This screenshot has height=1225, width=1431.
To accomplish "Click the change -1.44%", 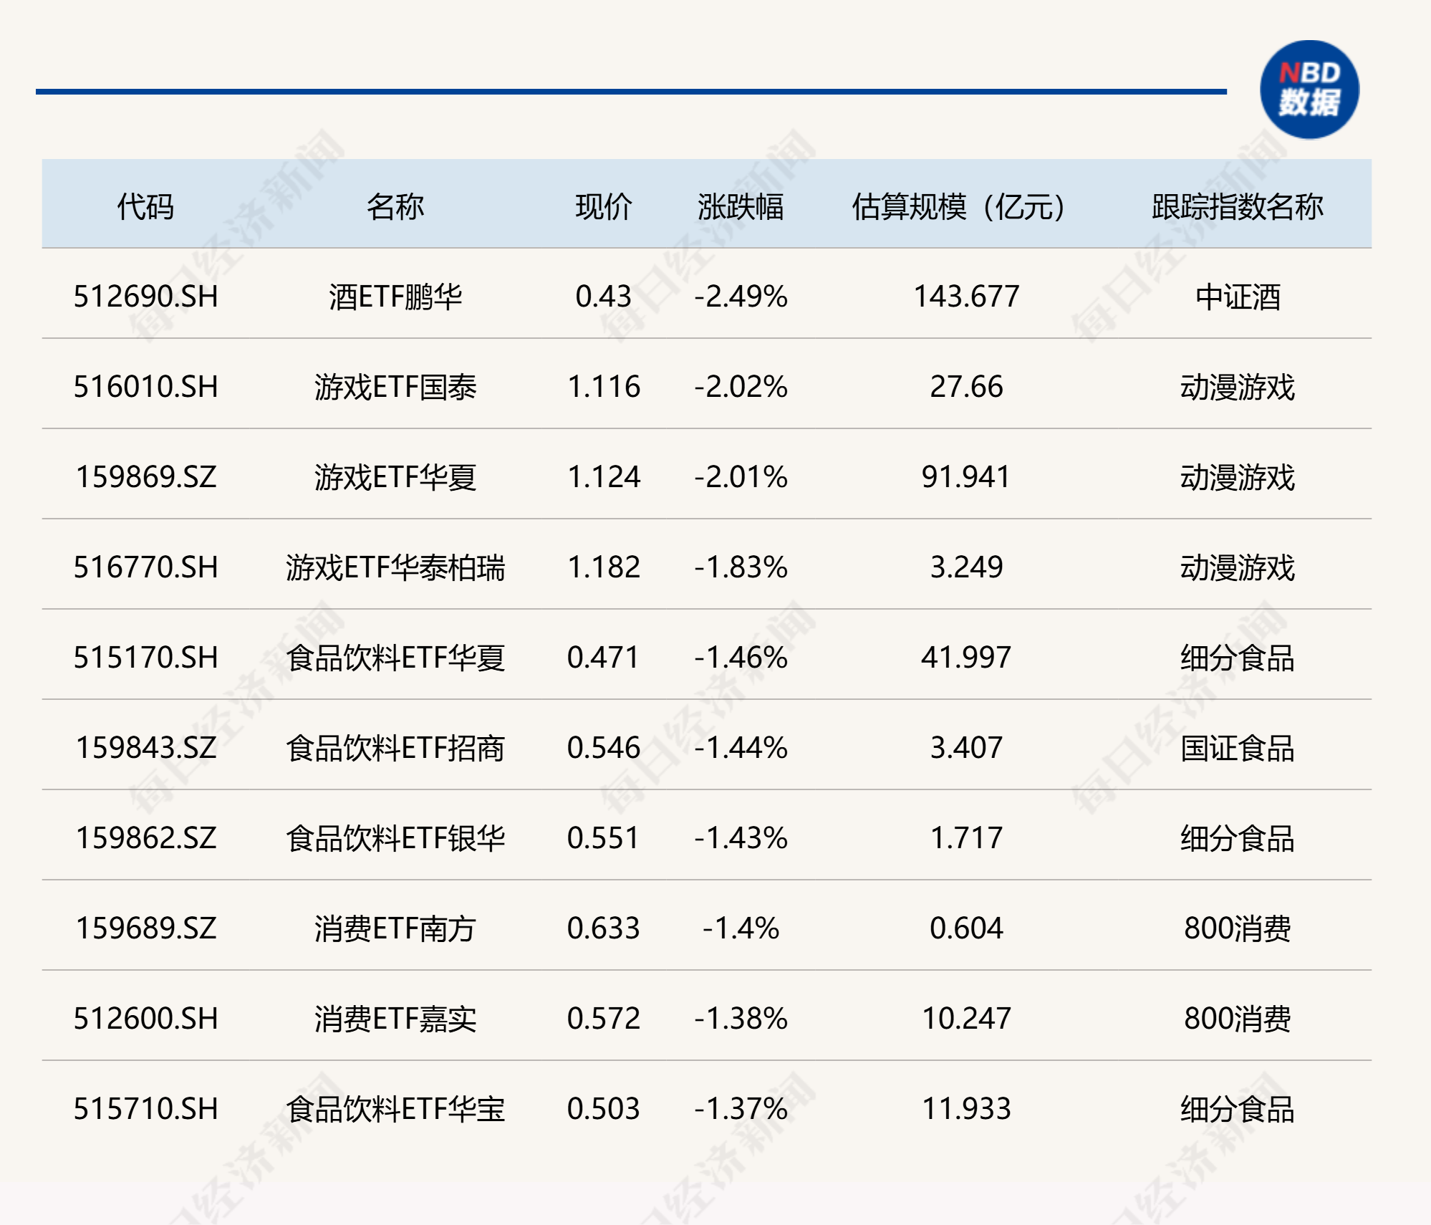I will click(741, 748).
